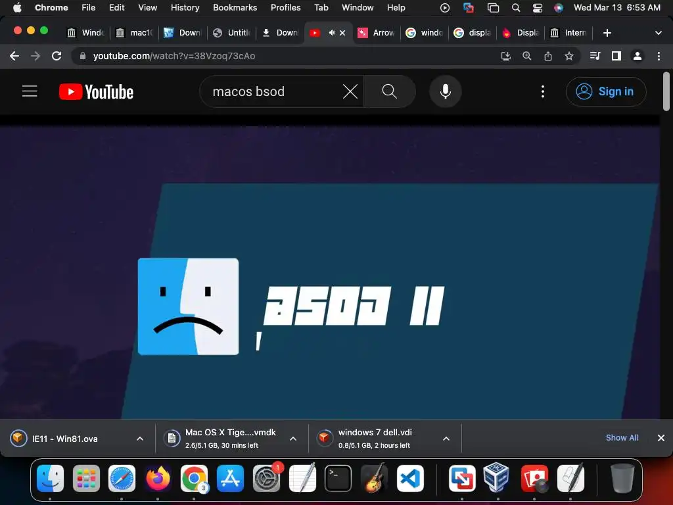673x505 pixels.
Task: Close the downloads bar
Action: [x=661, y=437]
